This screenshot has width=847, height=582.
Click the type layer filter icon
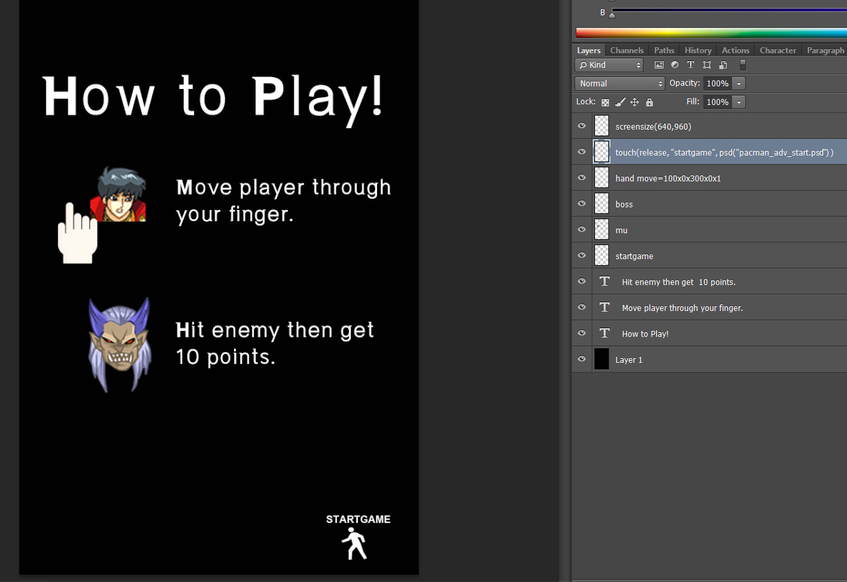(691, 65)
